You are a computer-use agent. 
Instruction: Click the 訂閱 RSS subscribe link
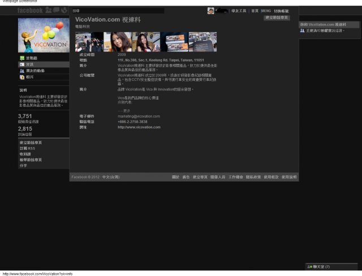coord(27,148)
